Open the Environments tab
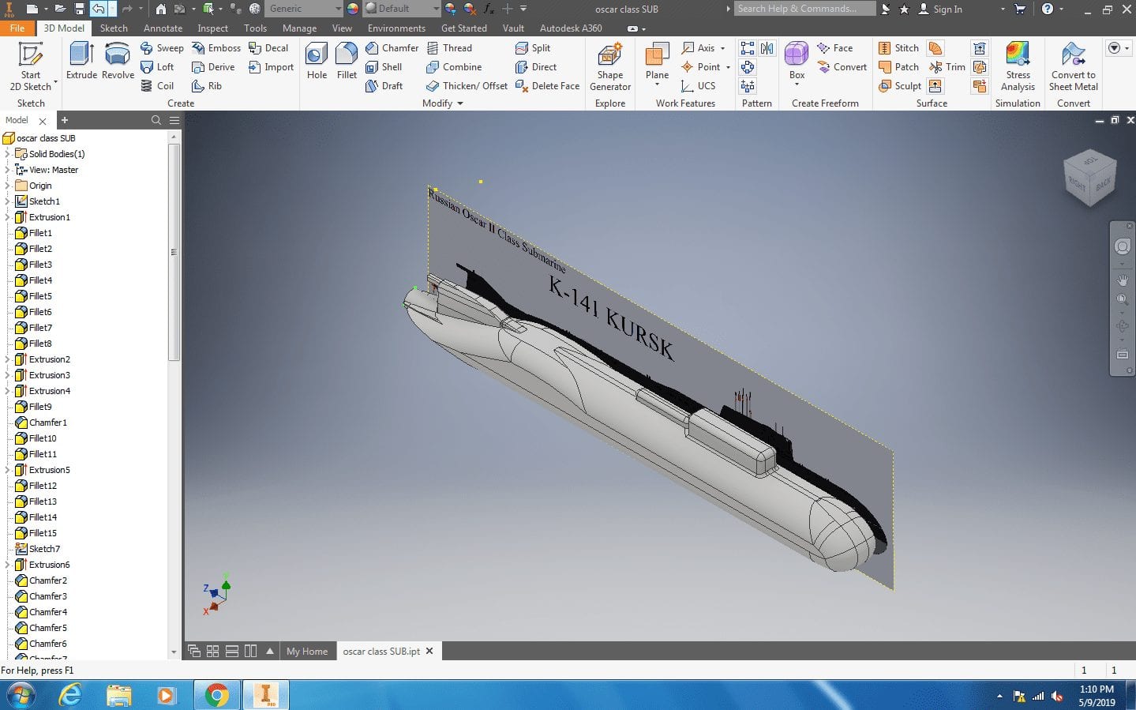This screenshot has width=1136, height=710. (396, 28)
